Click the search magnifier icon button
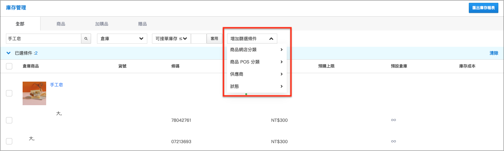The image size is (504, 151). click(x=86, y=39)
